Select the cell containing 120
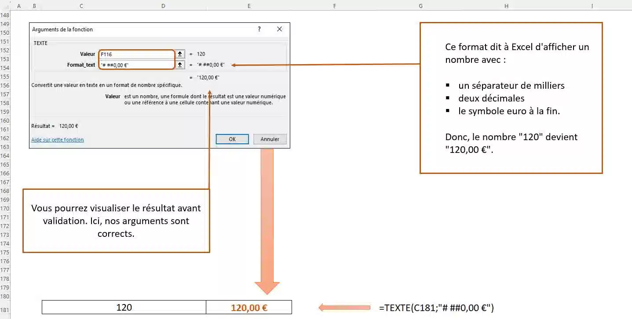632x319 pixels. [124, 307]
